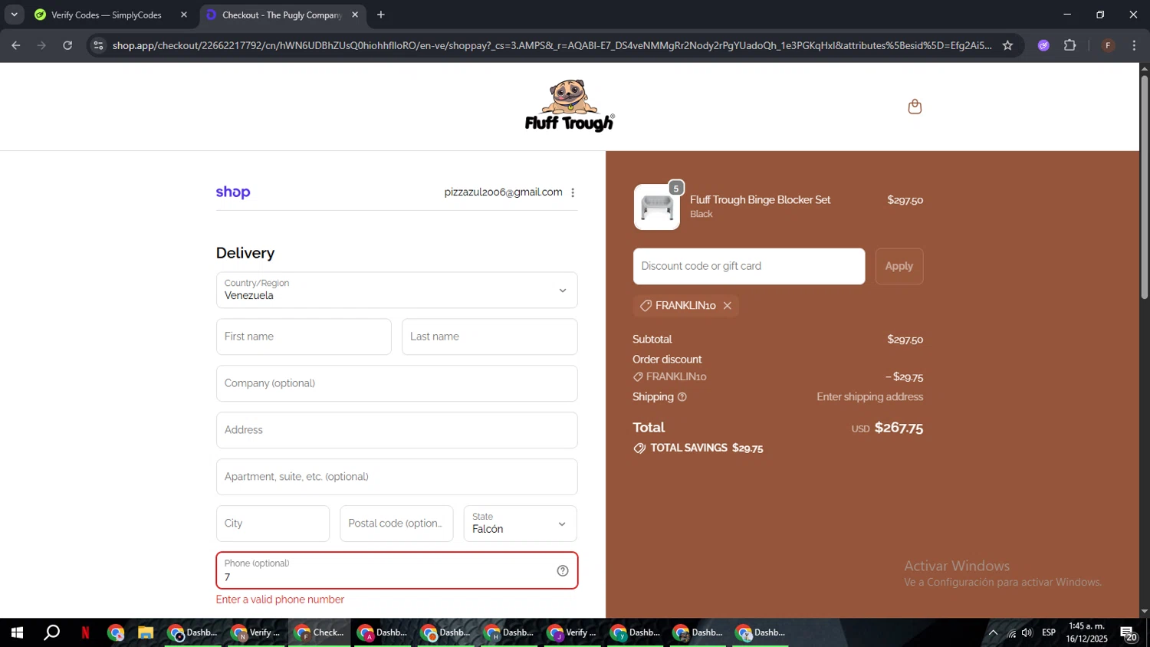The width and height of the screenshot is (1150, 647).
Task: Close the Checkout Pugly Company tab
Action: 355,15
